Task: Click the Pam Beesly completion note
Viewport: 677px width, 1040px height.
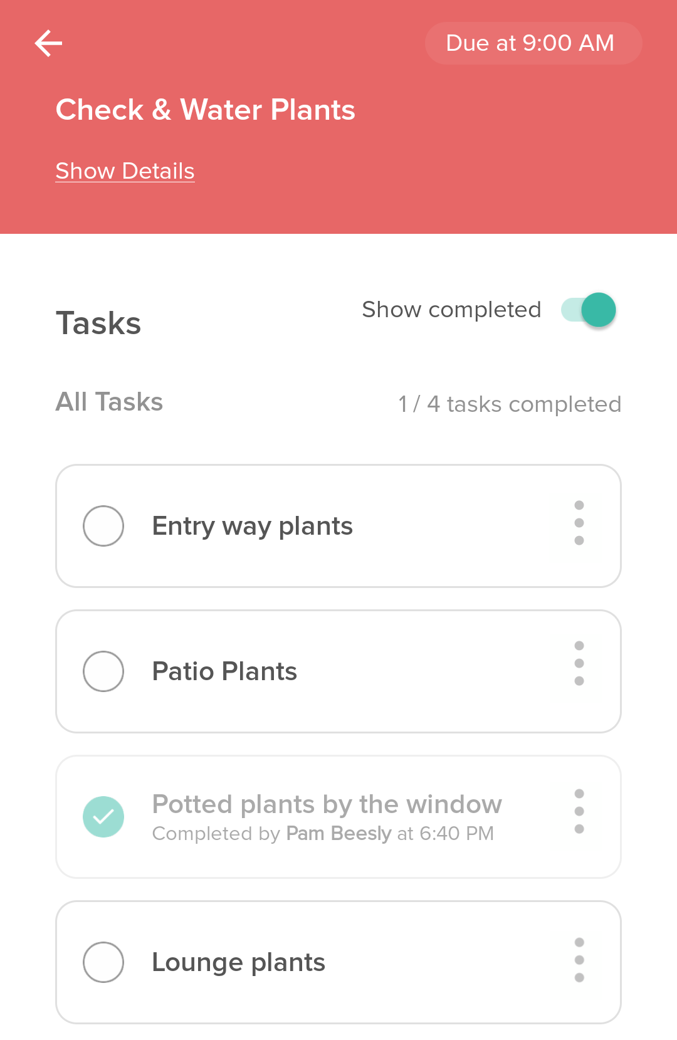Action: [323, 834]
